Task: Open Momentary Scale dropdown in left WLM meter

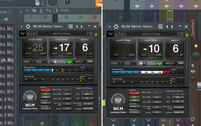Action: pos(88,103)
